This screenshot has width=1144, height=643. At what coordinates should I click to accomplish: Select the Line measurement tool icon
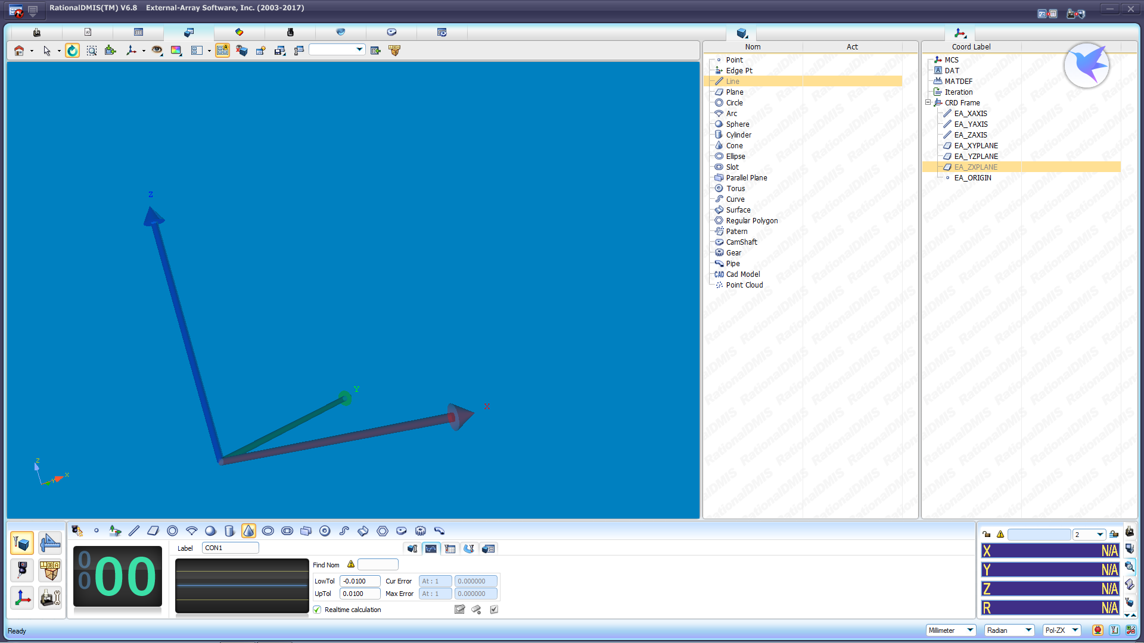point(134,530)
